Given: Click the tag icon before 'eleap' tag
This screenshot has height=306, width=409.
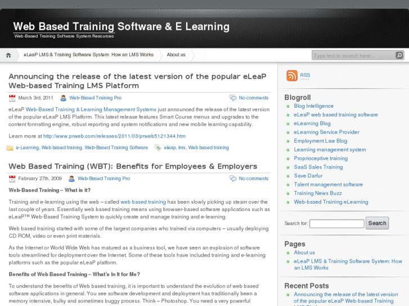Looking at the screenshot, I should 158,148.
